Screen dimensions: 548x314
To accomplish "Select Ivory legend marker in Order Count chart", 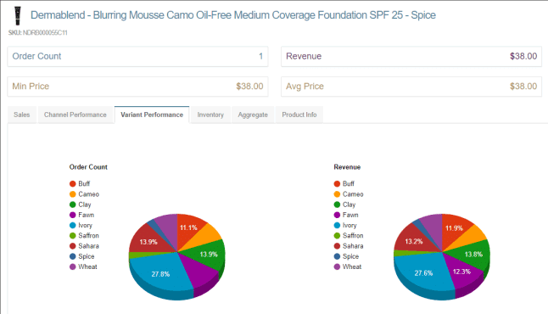I will 73,226.
